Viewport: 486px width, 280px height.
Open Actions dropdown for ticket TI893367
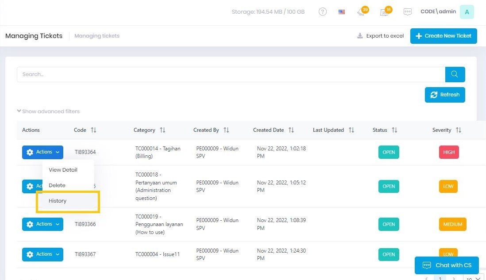[x=42, y=254]
